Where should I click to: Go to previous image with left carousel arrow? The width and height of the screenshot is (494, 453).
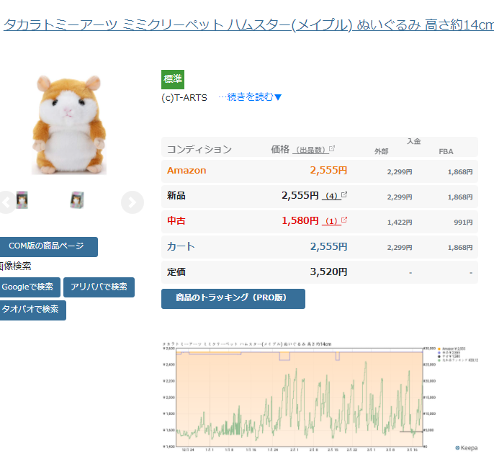tap(6, 202)
